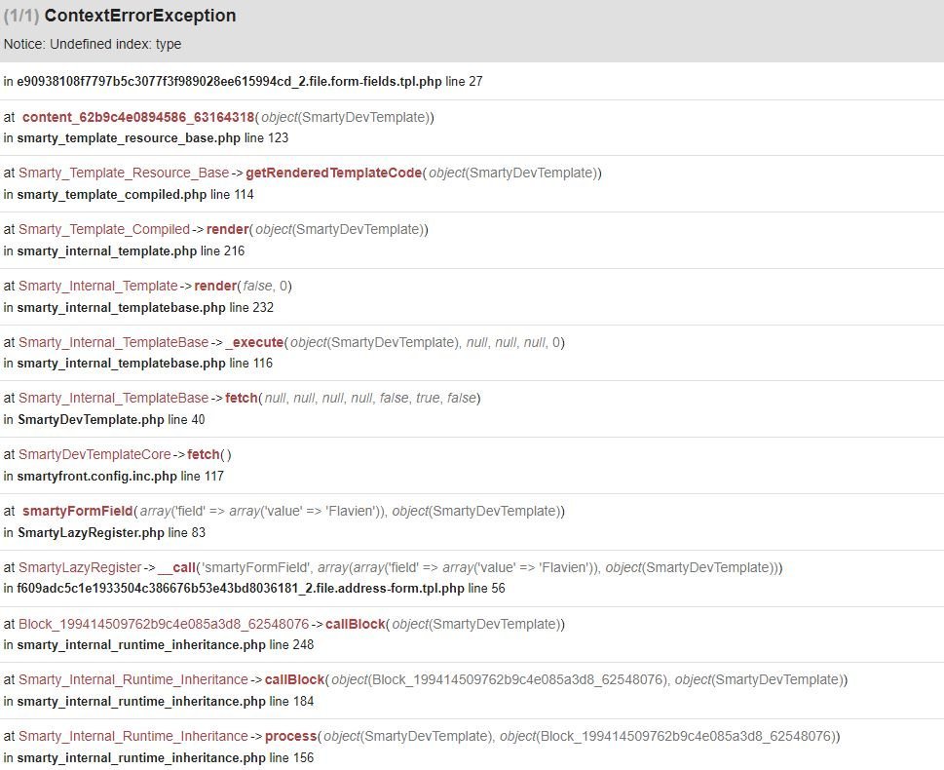
Task: Open smarty_internal_templatebase.php line 116 link
Action: (122, 363)
